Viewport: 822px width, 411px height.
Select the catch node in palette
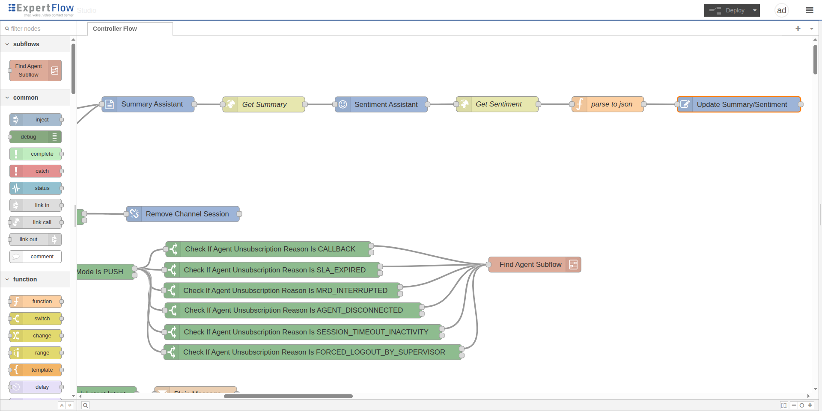click(36, 171)
